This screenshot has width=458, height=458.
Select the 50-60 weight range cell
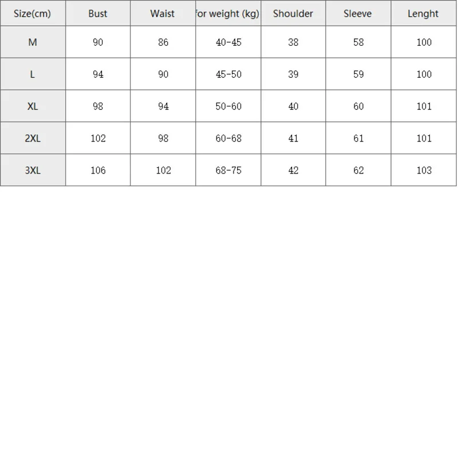[x=228, y=106]
